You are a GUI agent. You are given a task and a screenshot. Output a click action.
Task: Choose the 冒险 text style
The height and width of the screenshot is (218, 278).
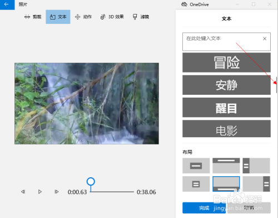[226, 62]
